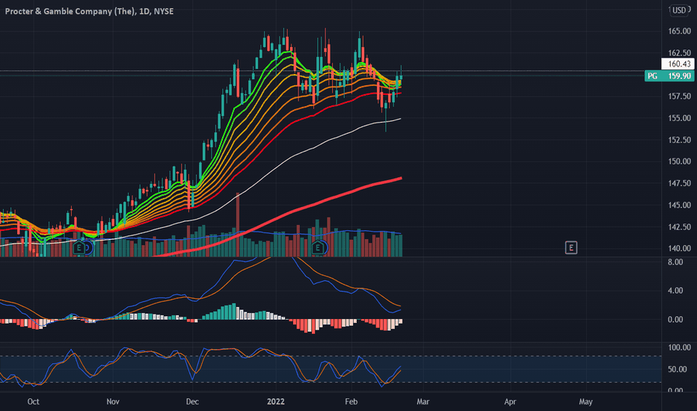697x411 pixels.
Task: Click the Apr label on the time axis
Action: 510,402
